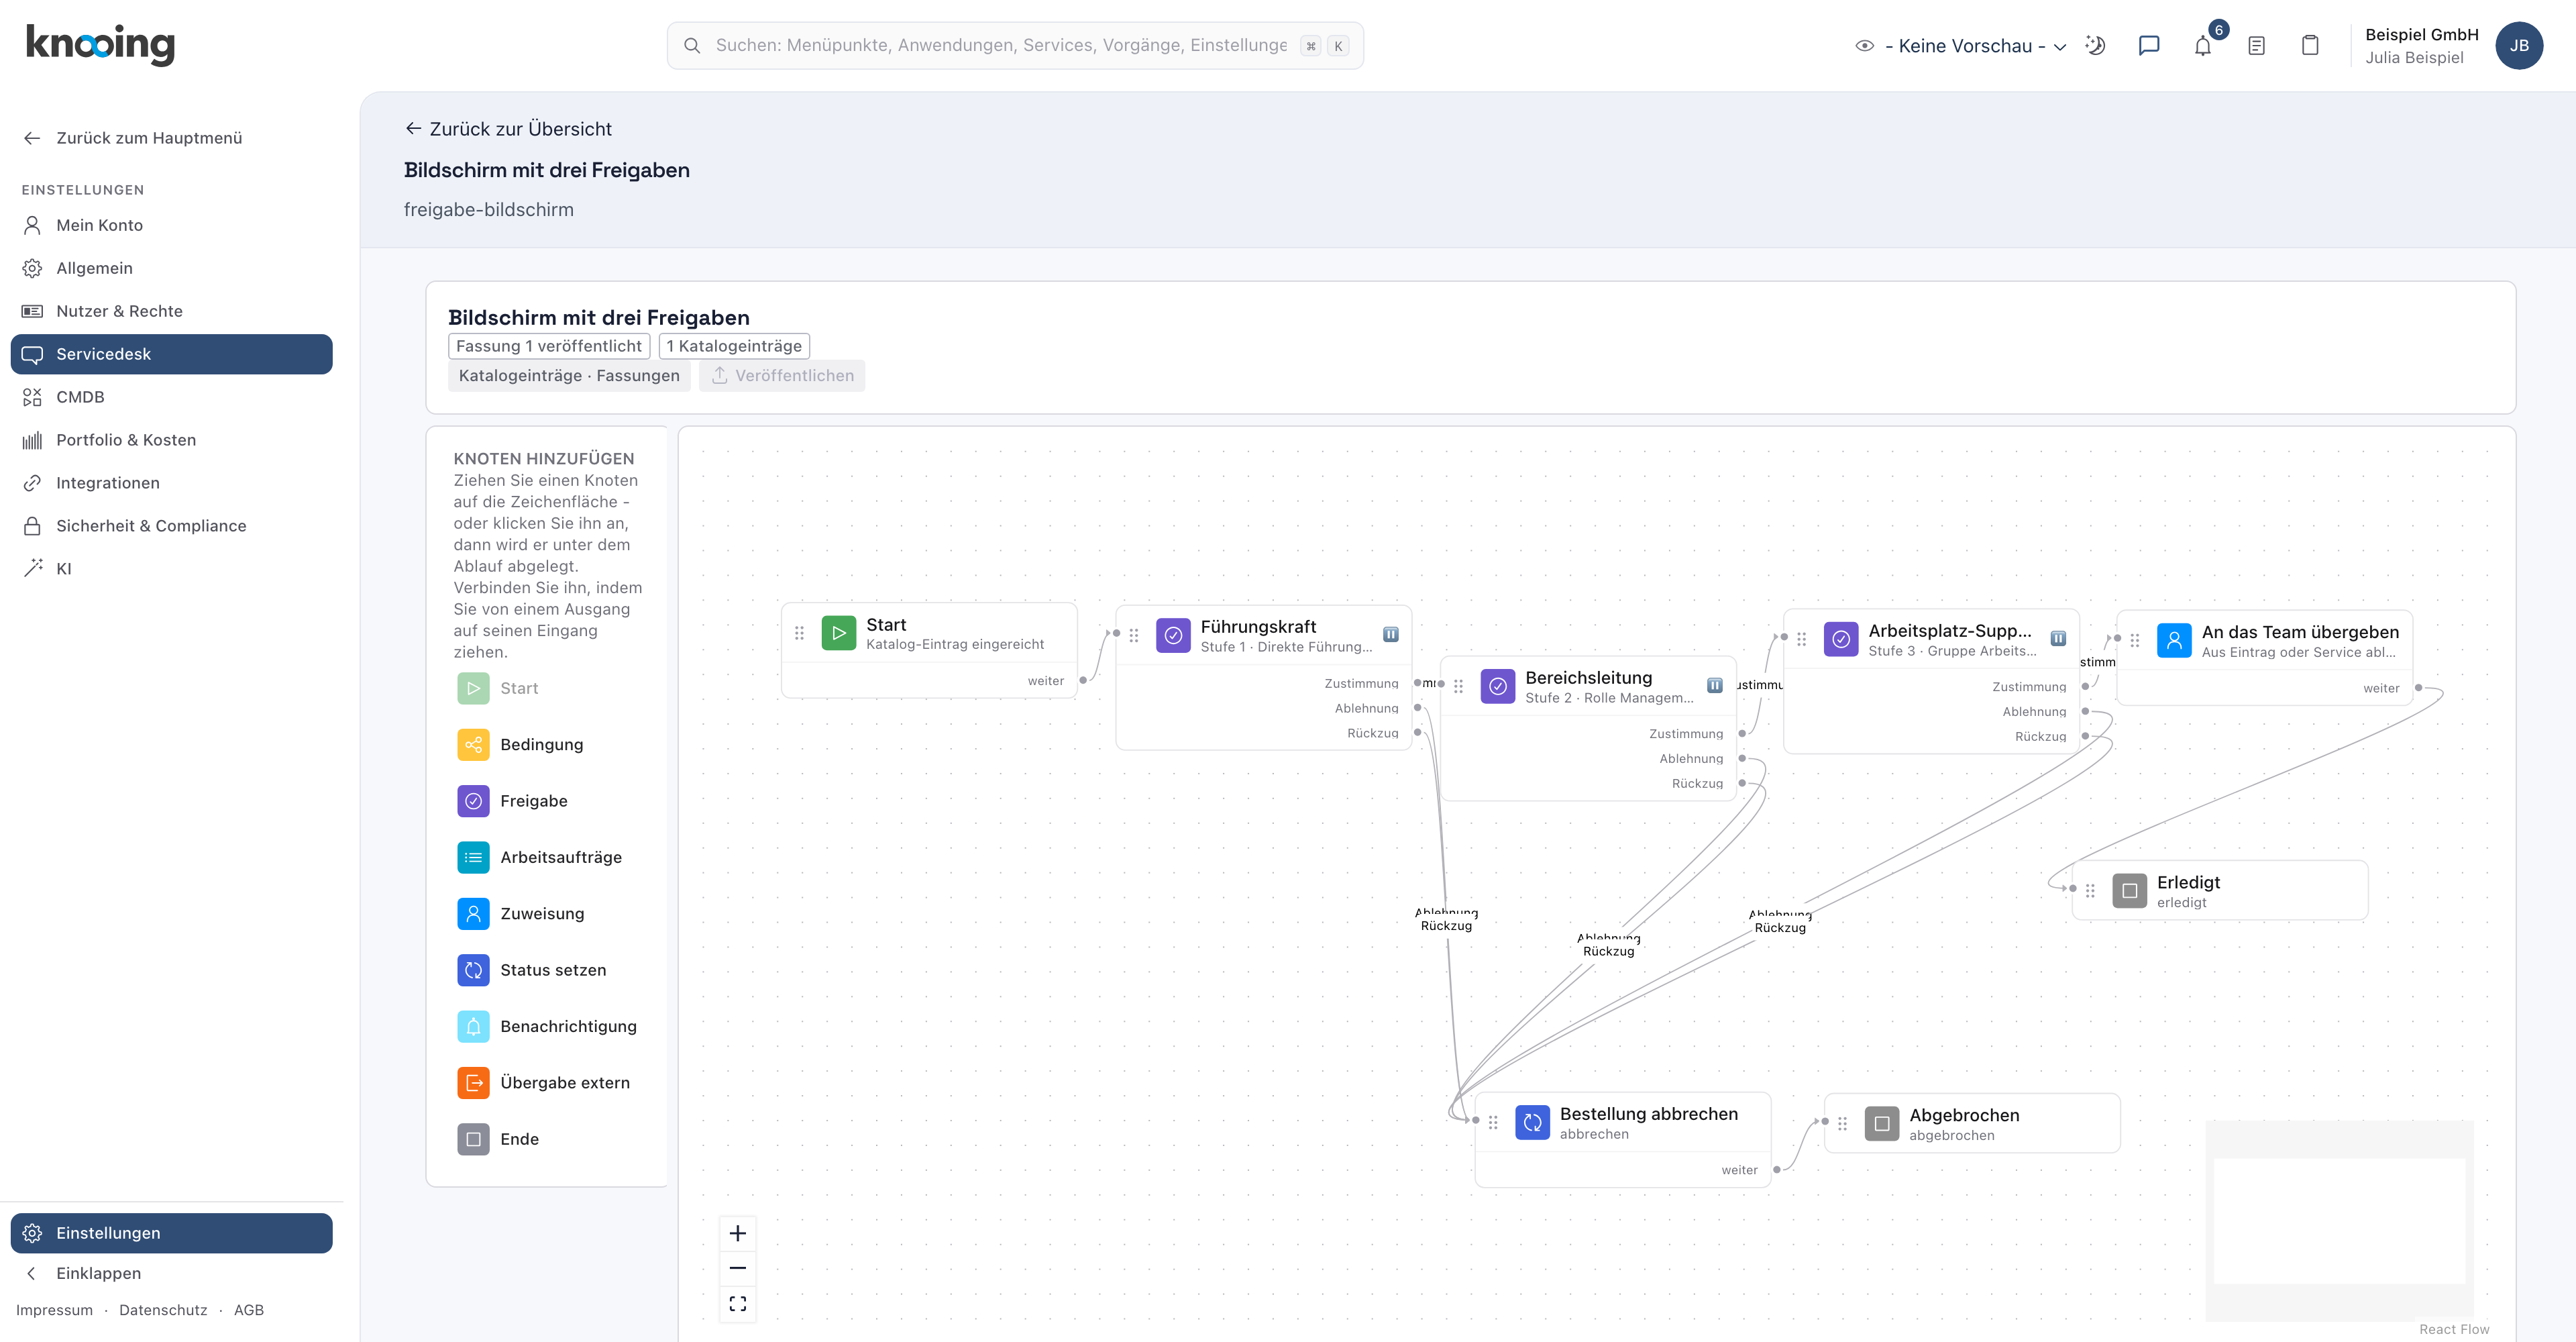
Task: Open Impressum footer link
Action: coord(54,1310)
